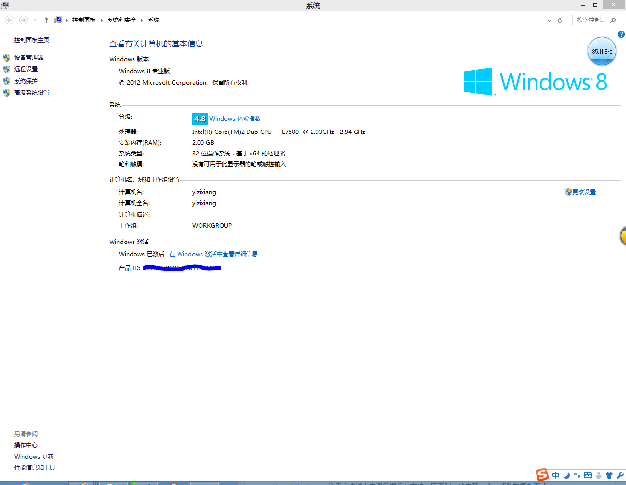Open the Sogou soft keyboard icon
Screen dimensions: 626x485
tap(588, 475)
